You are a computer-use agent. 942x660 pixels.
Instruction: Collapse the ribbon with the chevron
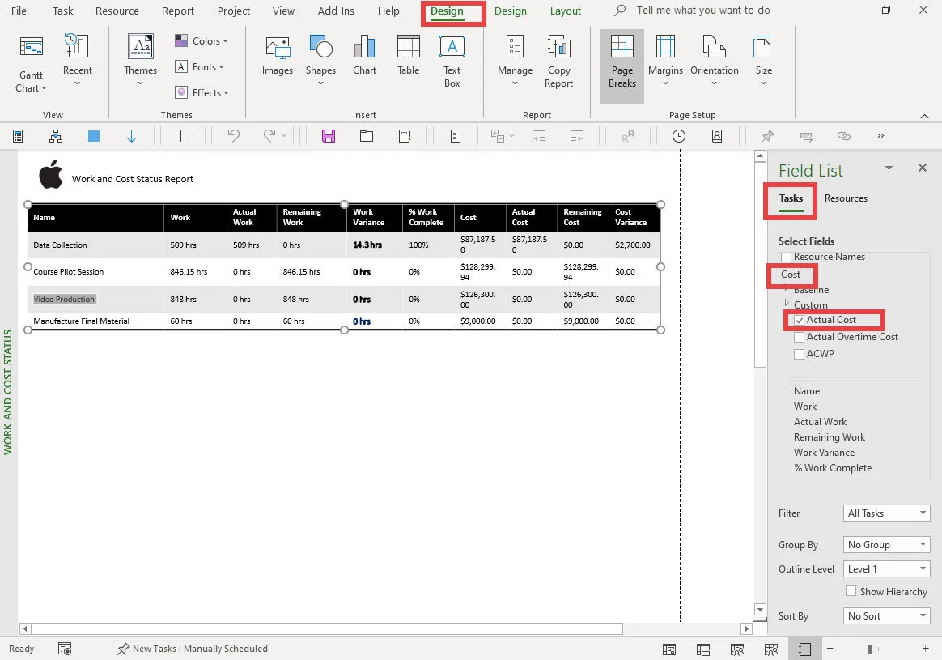point(924,116)
